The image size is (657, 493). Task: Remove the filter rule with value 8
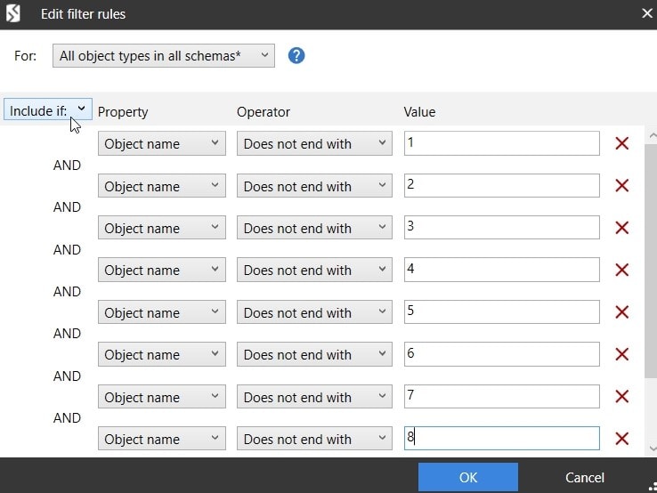[621, 438]
